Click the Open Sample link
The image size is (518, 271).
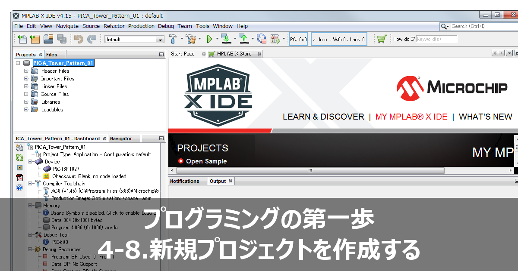click(x=206, y=161)
